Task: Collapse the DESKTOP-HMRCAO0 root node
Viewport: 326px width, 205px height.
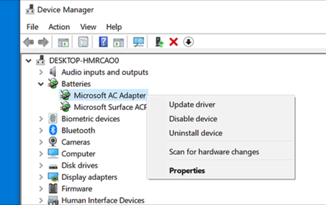Action: [29, 60]
